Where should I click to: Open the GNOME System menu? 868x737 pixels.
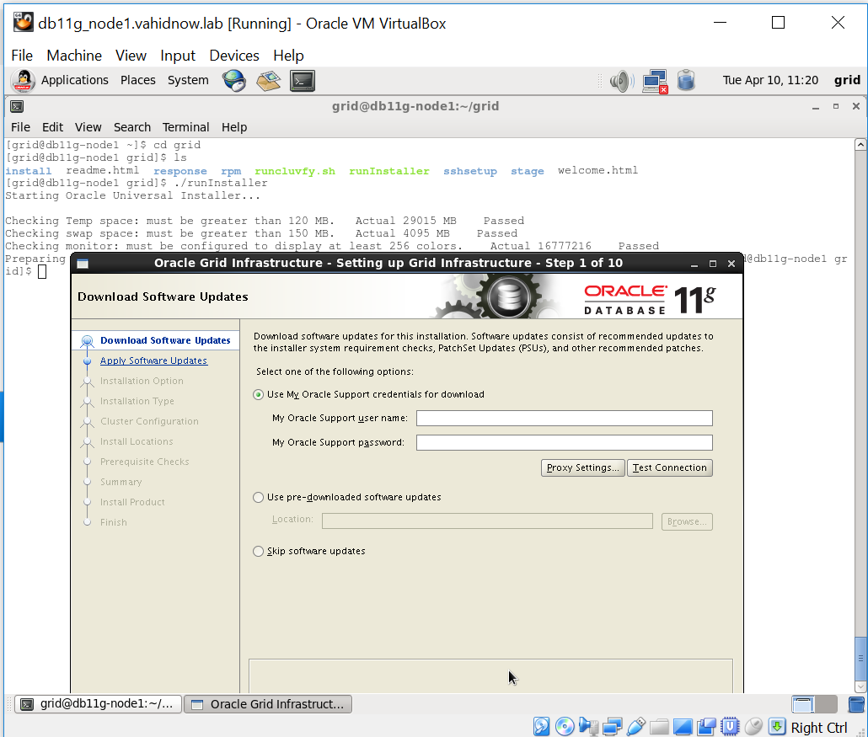pos(188,80)
